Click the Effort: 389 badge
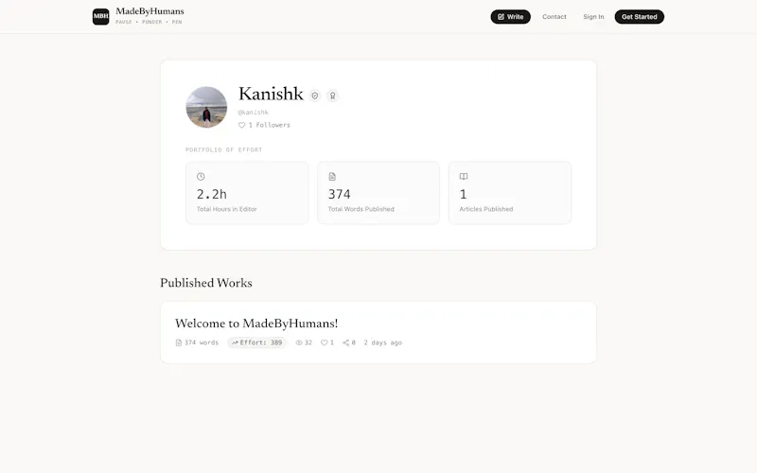The width and height of the screenshot is (757, 473). [256, 342]
